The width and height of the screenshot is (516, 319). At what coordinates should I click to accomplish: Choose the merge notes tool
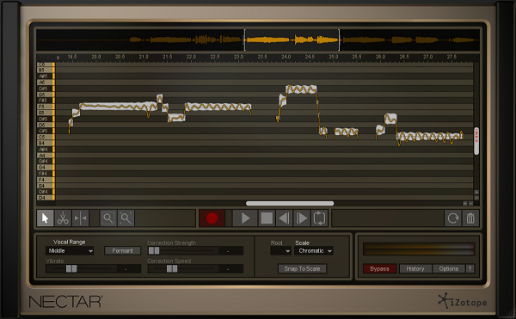[80, 218]
